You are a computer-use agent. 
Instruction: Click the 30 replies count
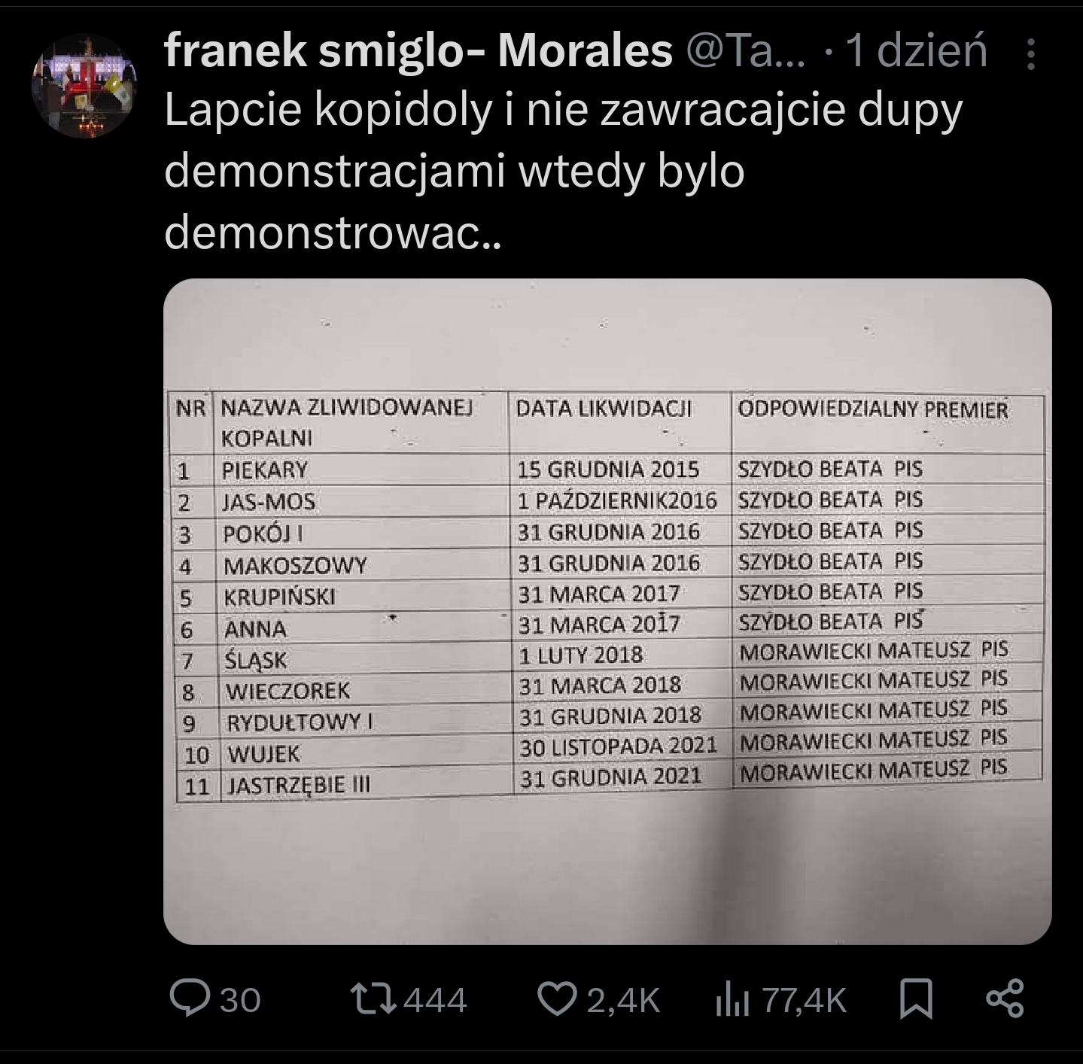(240, 1001)
